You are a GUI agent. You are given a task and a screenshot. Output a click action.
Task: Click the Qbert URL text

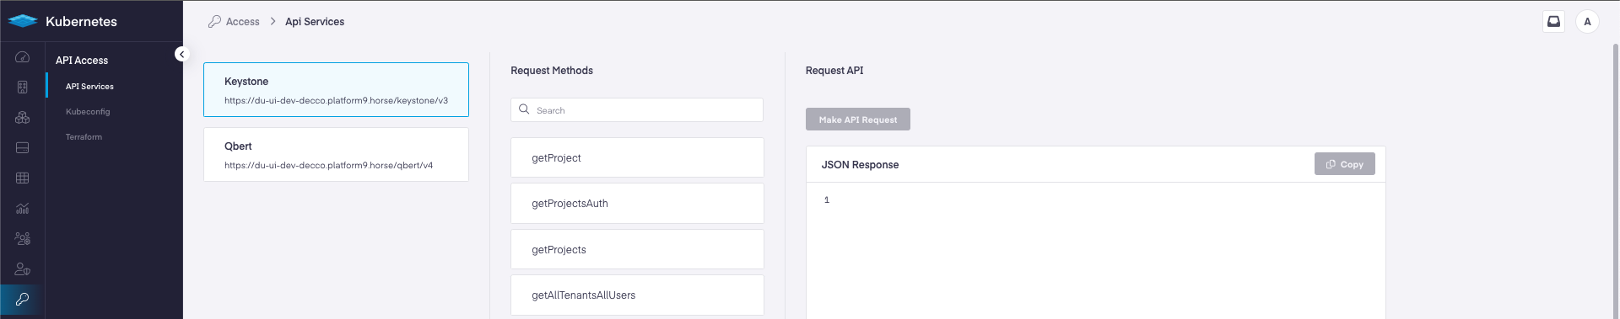328,166
